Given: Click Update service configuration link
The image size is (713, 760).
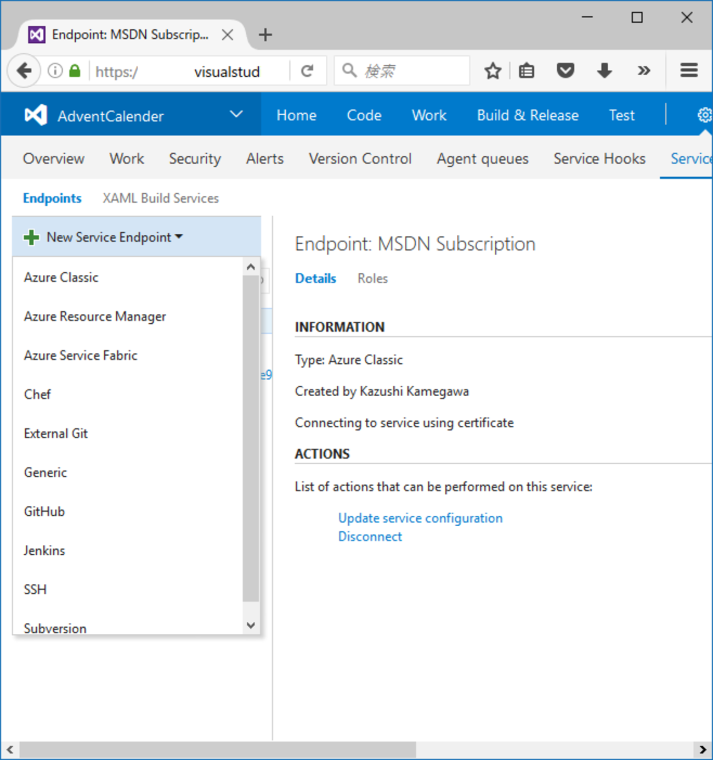Looking at the screenshot, I should (x=420, y=518).
